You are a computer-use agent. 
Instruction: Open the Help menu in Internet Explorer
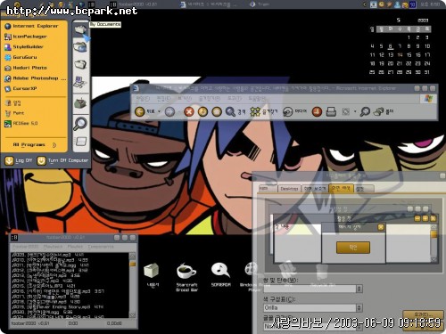pos(256,98)
